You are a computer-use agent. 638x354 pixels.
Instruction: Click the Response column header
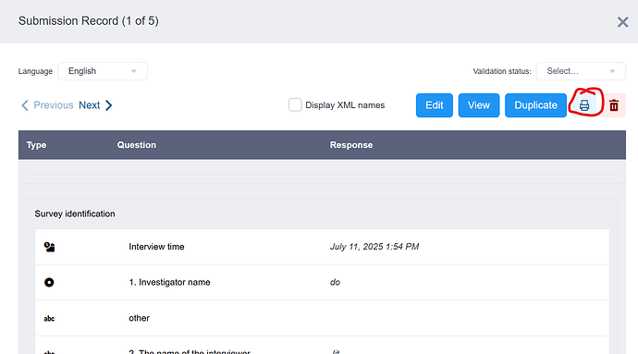pos(351,145)
